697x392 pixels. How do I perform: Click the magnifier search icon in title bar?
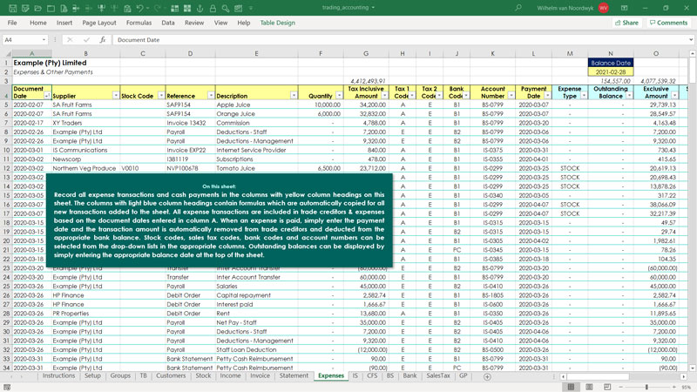(518, 8)
